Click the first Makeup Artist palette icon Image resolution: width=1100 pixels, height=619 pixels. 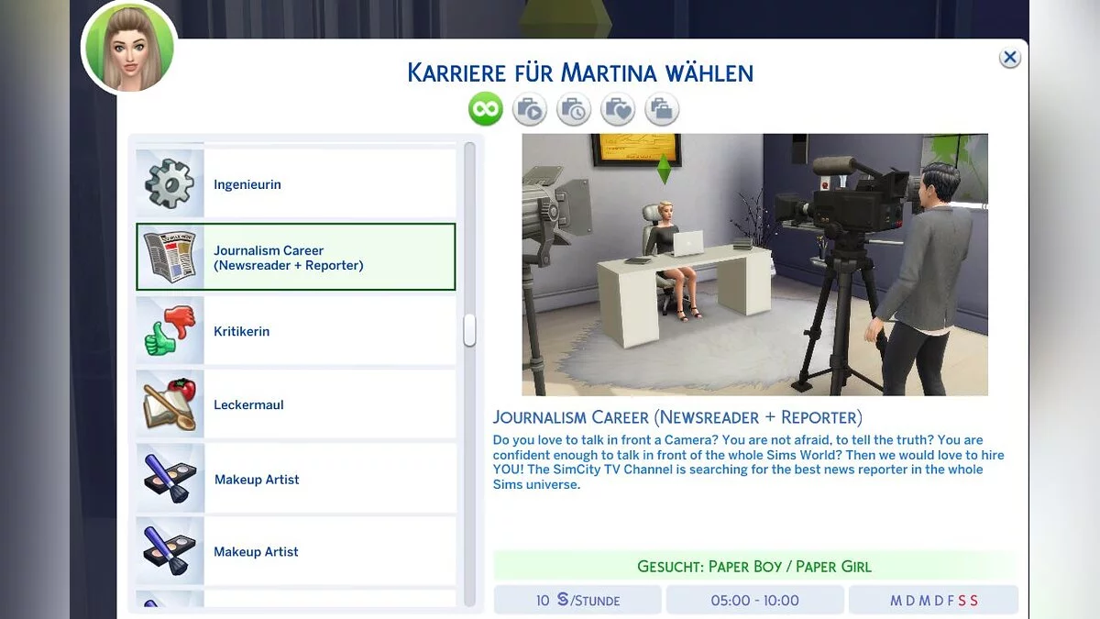(170, 479)
